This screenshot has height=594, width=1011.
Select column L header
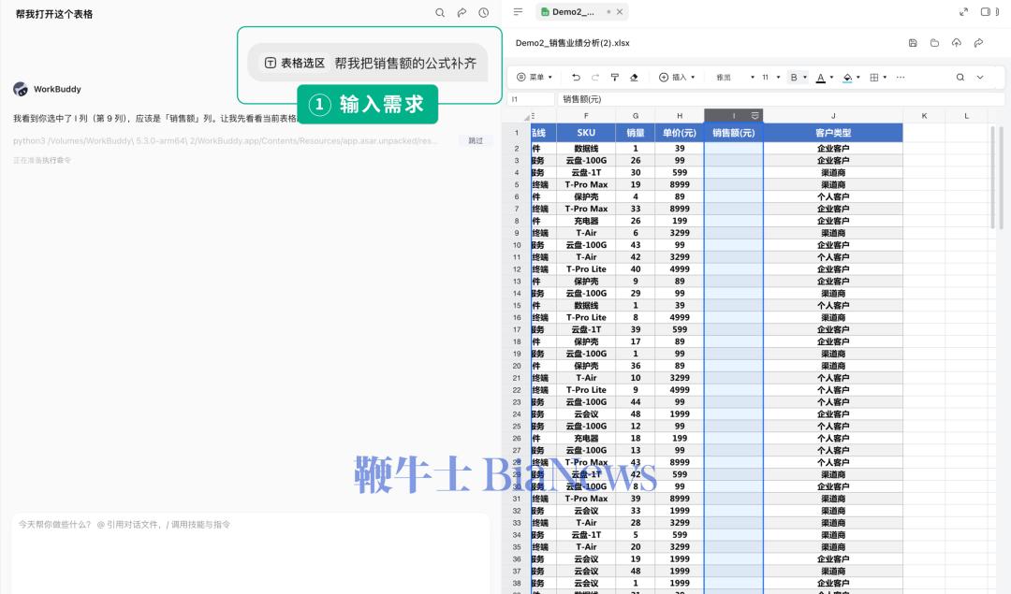[x=966, y=116]
